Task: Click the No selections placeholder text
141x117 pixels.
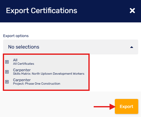Action: 24,47
